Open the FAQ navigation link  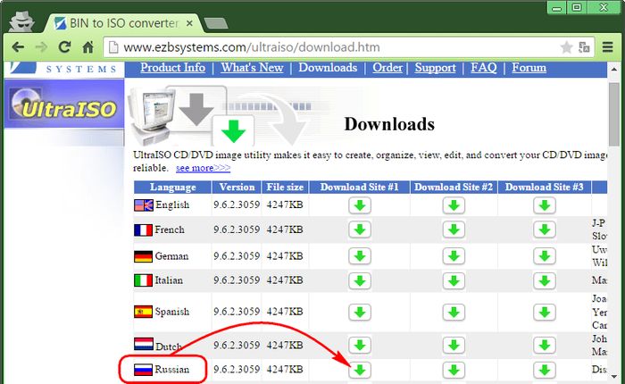(483, 68)
